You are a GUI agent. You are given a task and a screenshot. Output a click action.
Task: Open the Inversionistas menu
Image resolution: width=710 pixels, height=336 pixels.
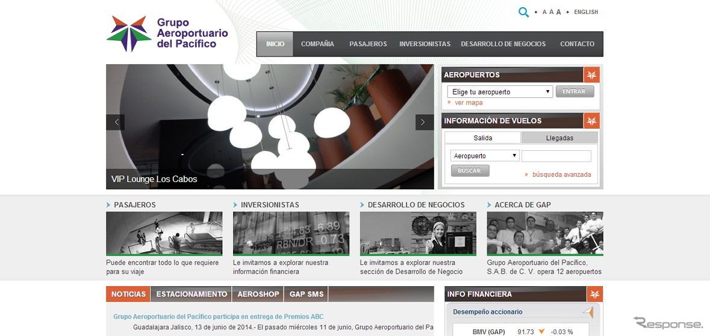click(425, 44)
